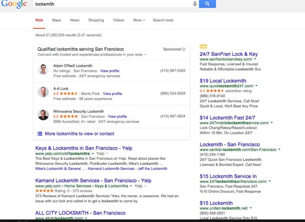Click the Google logo
This screenshot has height=222, width=305.
pyautogui.click(x=14, y=4)
